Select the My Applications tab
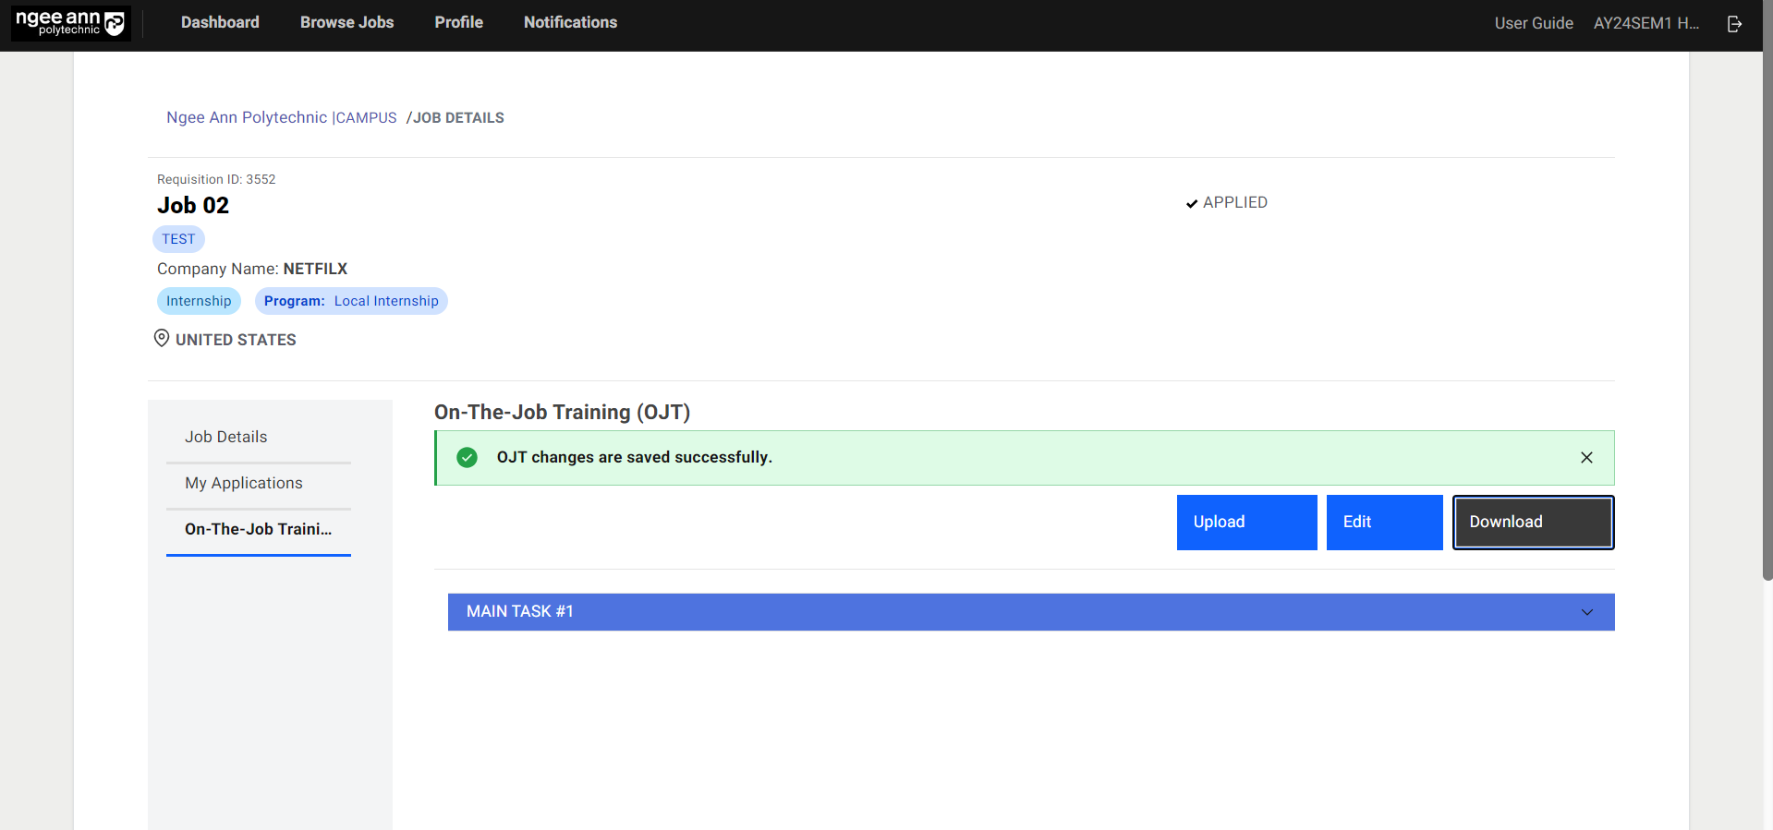Image resolution: width=1773 pixels, height=830 pixels. pyautogui.click(x=244, y=484)
